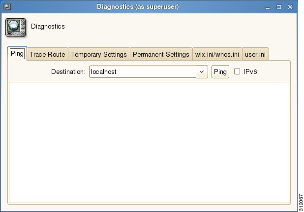
Task: Go to the Permanent Settings tab
Action: pos(161,54)
